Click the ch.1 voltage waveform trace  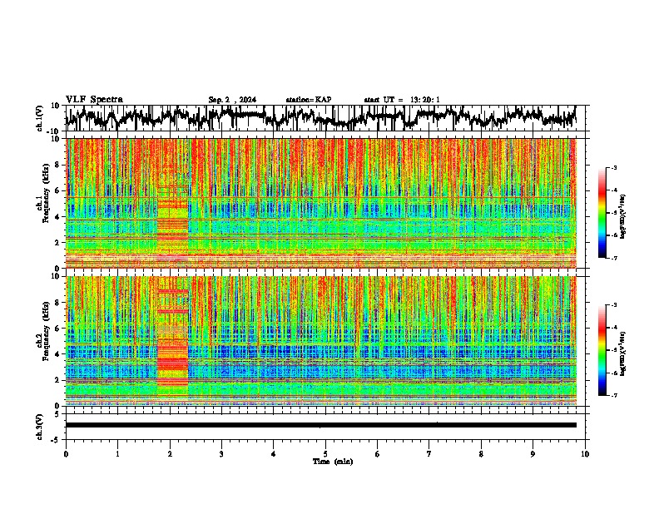click(x=320, y=117)
